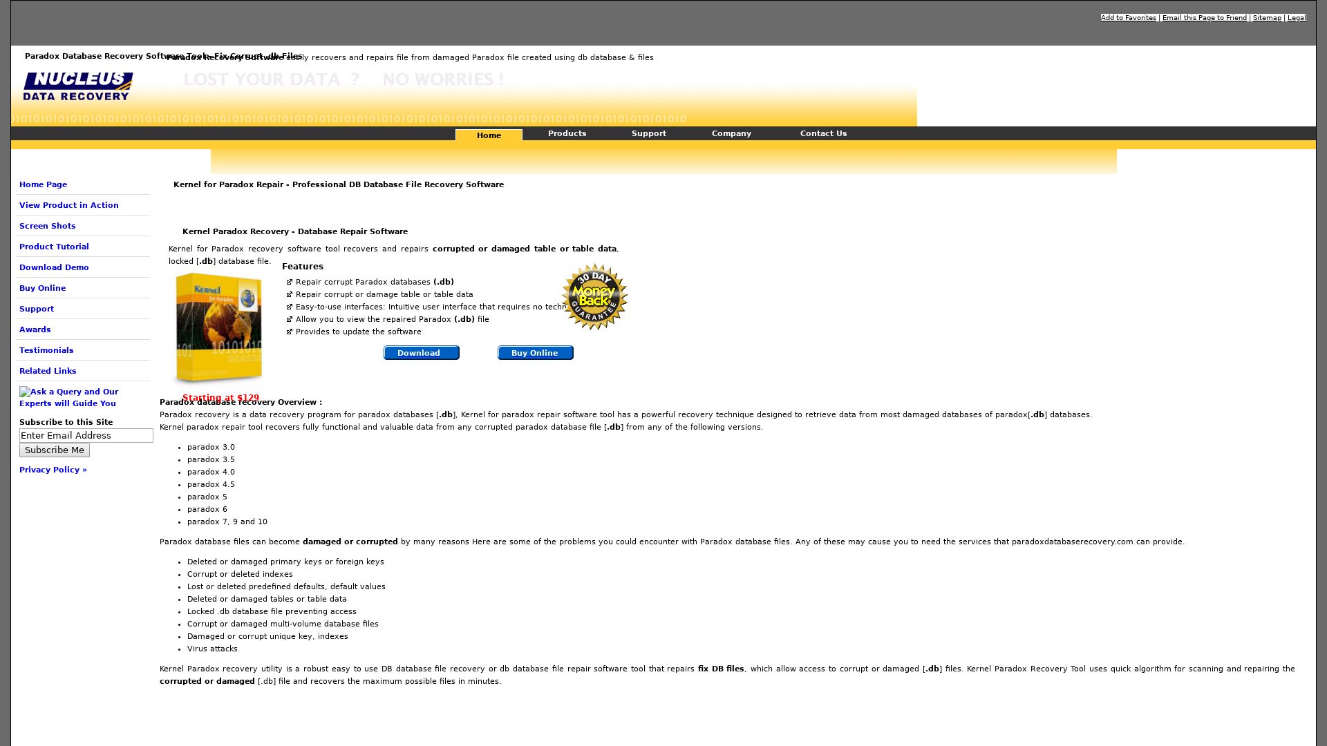Viewport: 1327px width, 746px height.
Task: Click arrow bullet beside Repair corrupt Paradox databases
Action: [x=290, y=282]
